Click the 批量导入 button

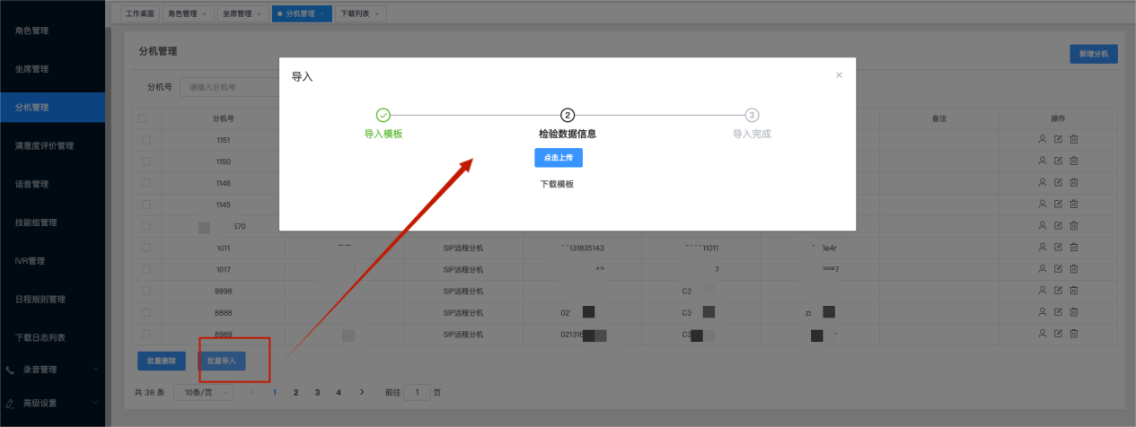(x=221, y=361)
